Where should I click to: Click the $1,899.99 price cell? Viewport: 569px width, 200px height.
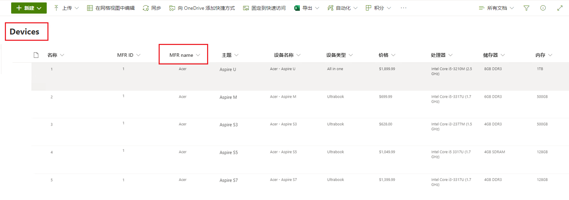click(387, 69)
